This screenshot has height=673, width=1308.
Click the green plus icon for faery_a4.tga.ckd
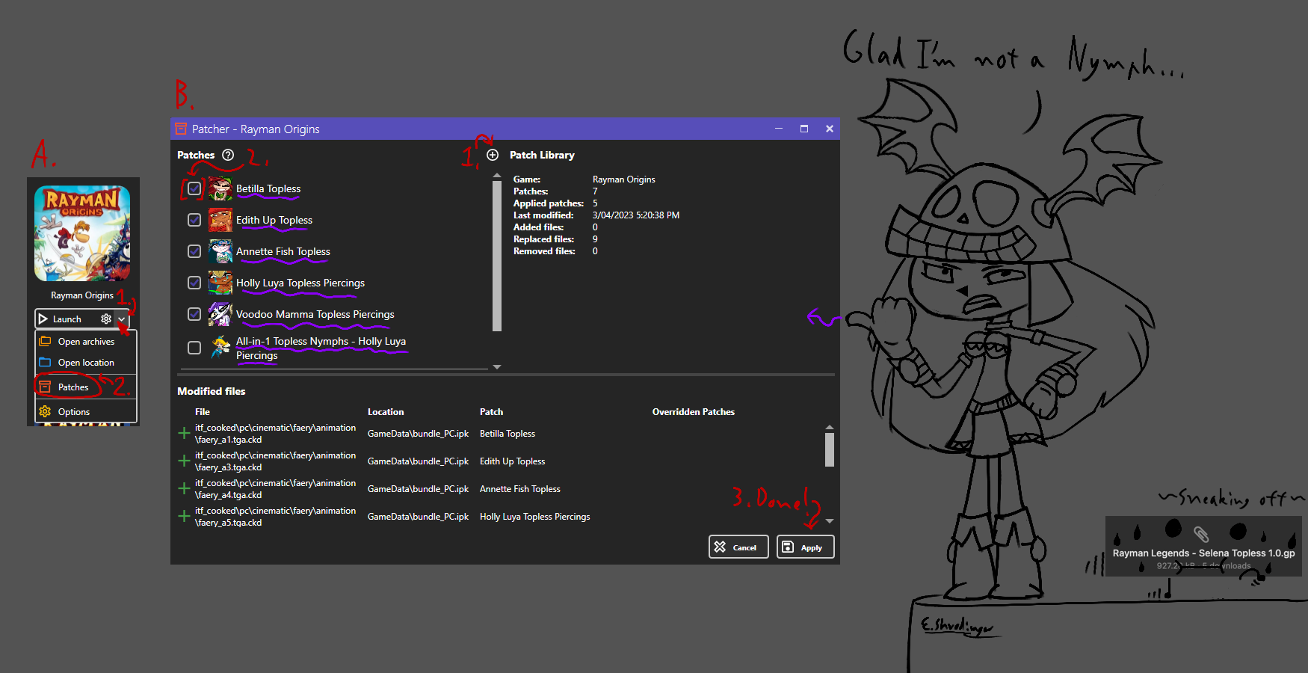point(184,488)
